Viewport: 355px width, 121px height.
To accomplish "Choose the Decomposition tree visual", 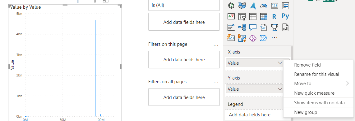I will [x=242, y=28].
